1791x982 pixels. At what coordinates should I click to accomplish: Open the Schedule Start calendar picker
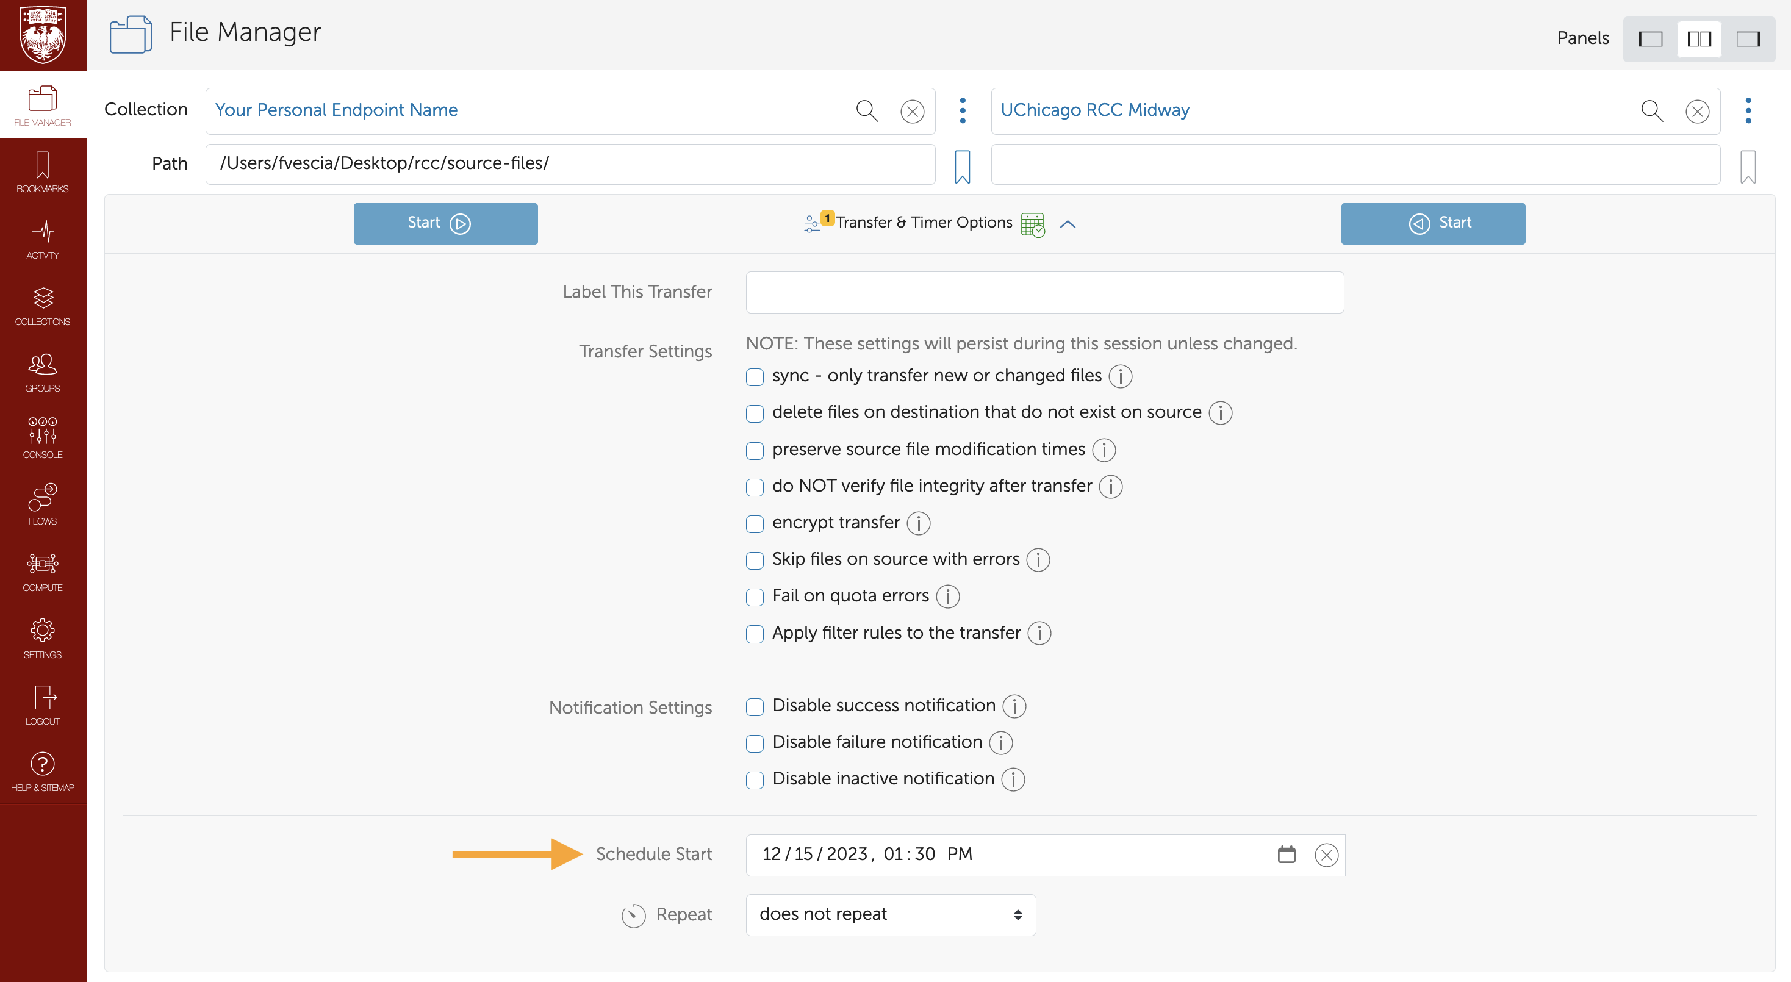(x=1287, y=854)
